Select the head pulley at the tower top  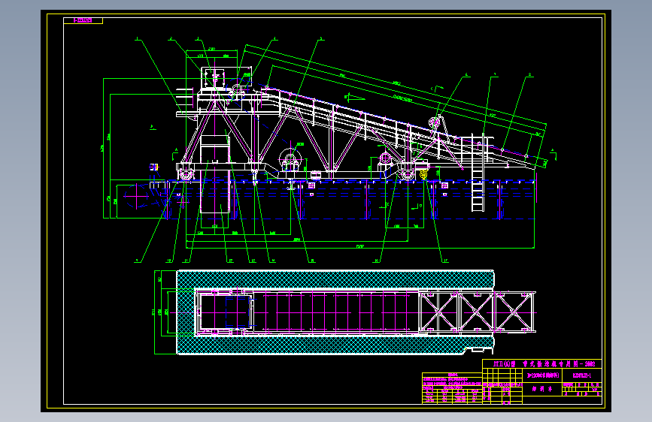237,89
